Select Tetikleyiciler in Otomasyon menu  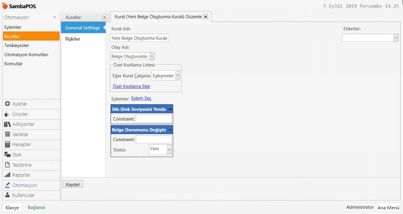[x=17, y=45]
